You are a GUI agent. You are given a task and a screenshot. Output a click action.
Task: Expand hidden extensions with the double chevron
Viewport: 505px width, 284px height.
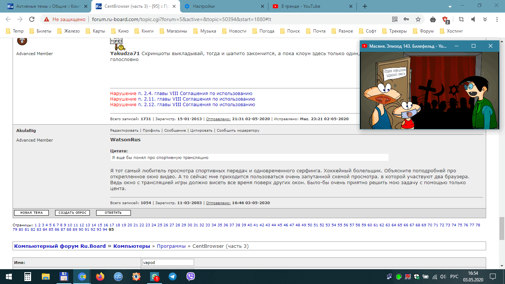[x=485, y=19]
